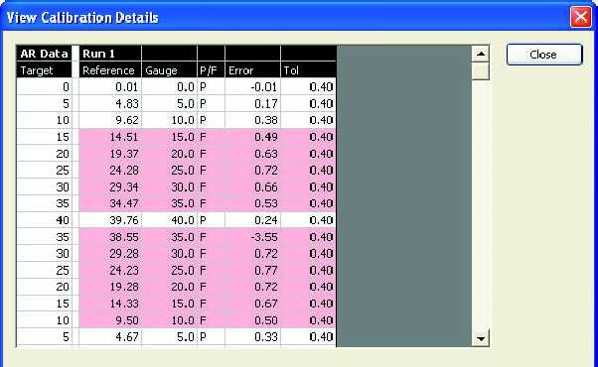The height and width of the screenshot is (367, 598).
Task: Click the F cell in the 38.55 row
Action: pyautogui.click(x=211, y=237)
